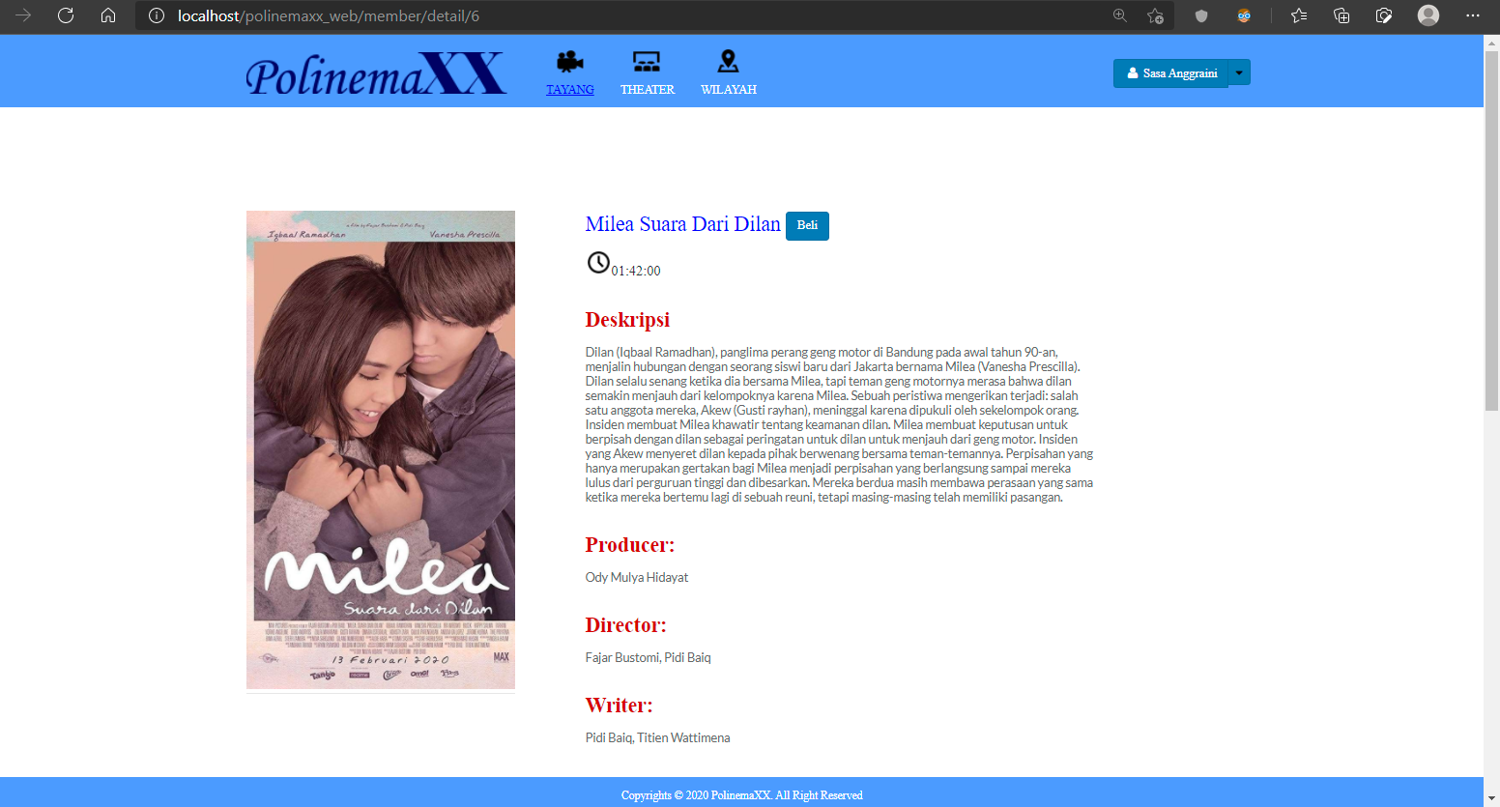Click the Wilayah map pin icon
Screen dimensions: 1500x807
point(728,62)
